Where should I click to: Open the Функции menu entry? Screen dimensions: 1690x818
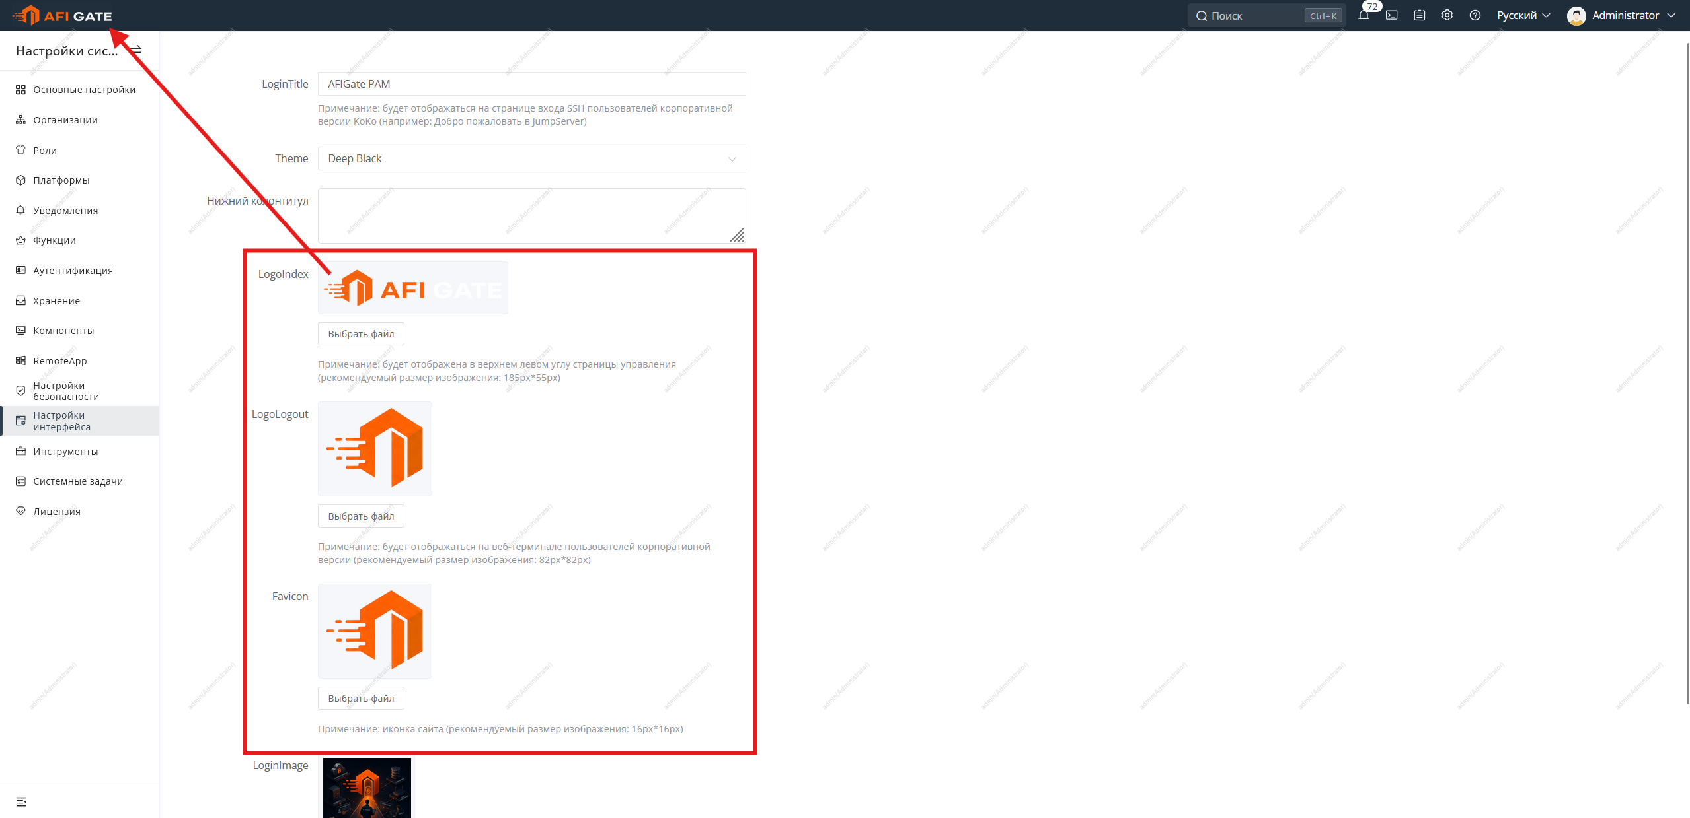[x=79, y=240]
